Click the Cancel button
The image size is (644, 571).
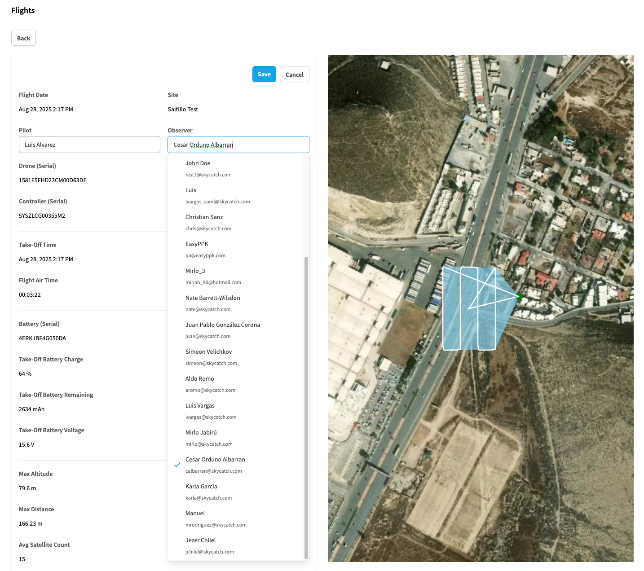(295, 74)
